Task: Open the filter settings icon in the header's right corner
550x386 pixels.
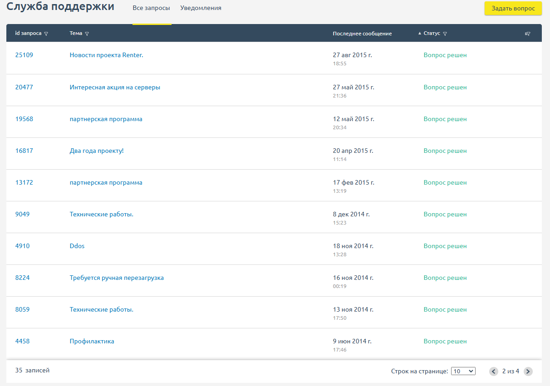Action: [x=527, y=34]
